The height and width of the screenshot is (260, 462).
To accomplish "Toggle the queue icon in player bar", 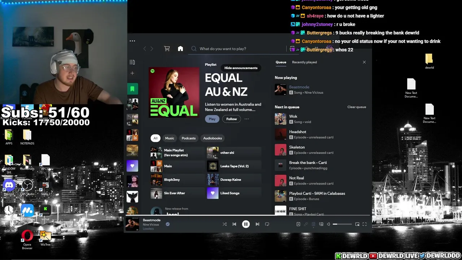I will [313, 224].
